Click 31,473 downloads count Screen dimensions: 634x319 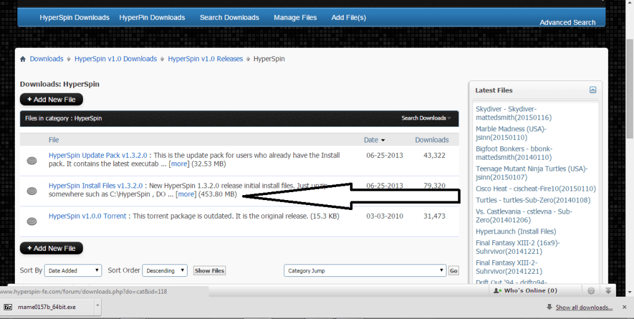(x=434, y=216)
